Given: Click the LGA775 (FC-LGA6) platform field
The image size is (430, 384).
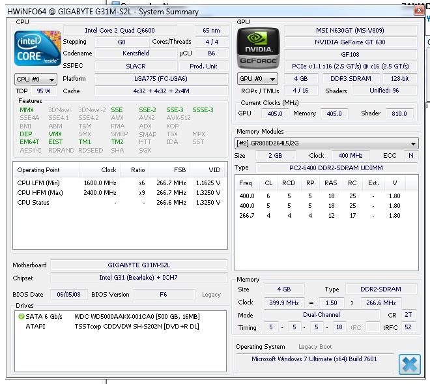Looking at the screenshot, I should pyautogui.click(x=162, y=79).
